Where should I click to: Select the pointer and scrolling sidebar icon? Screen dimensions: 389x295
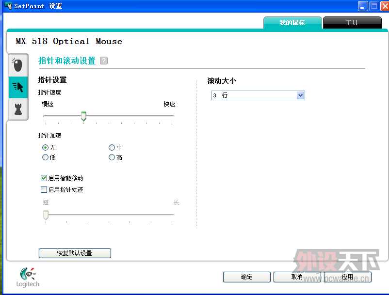[x=18, y=87]
